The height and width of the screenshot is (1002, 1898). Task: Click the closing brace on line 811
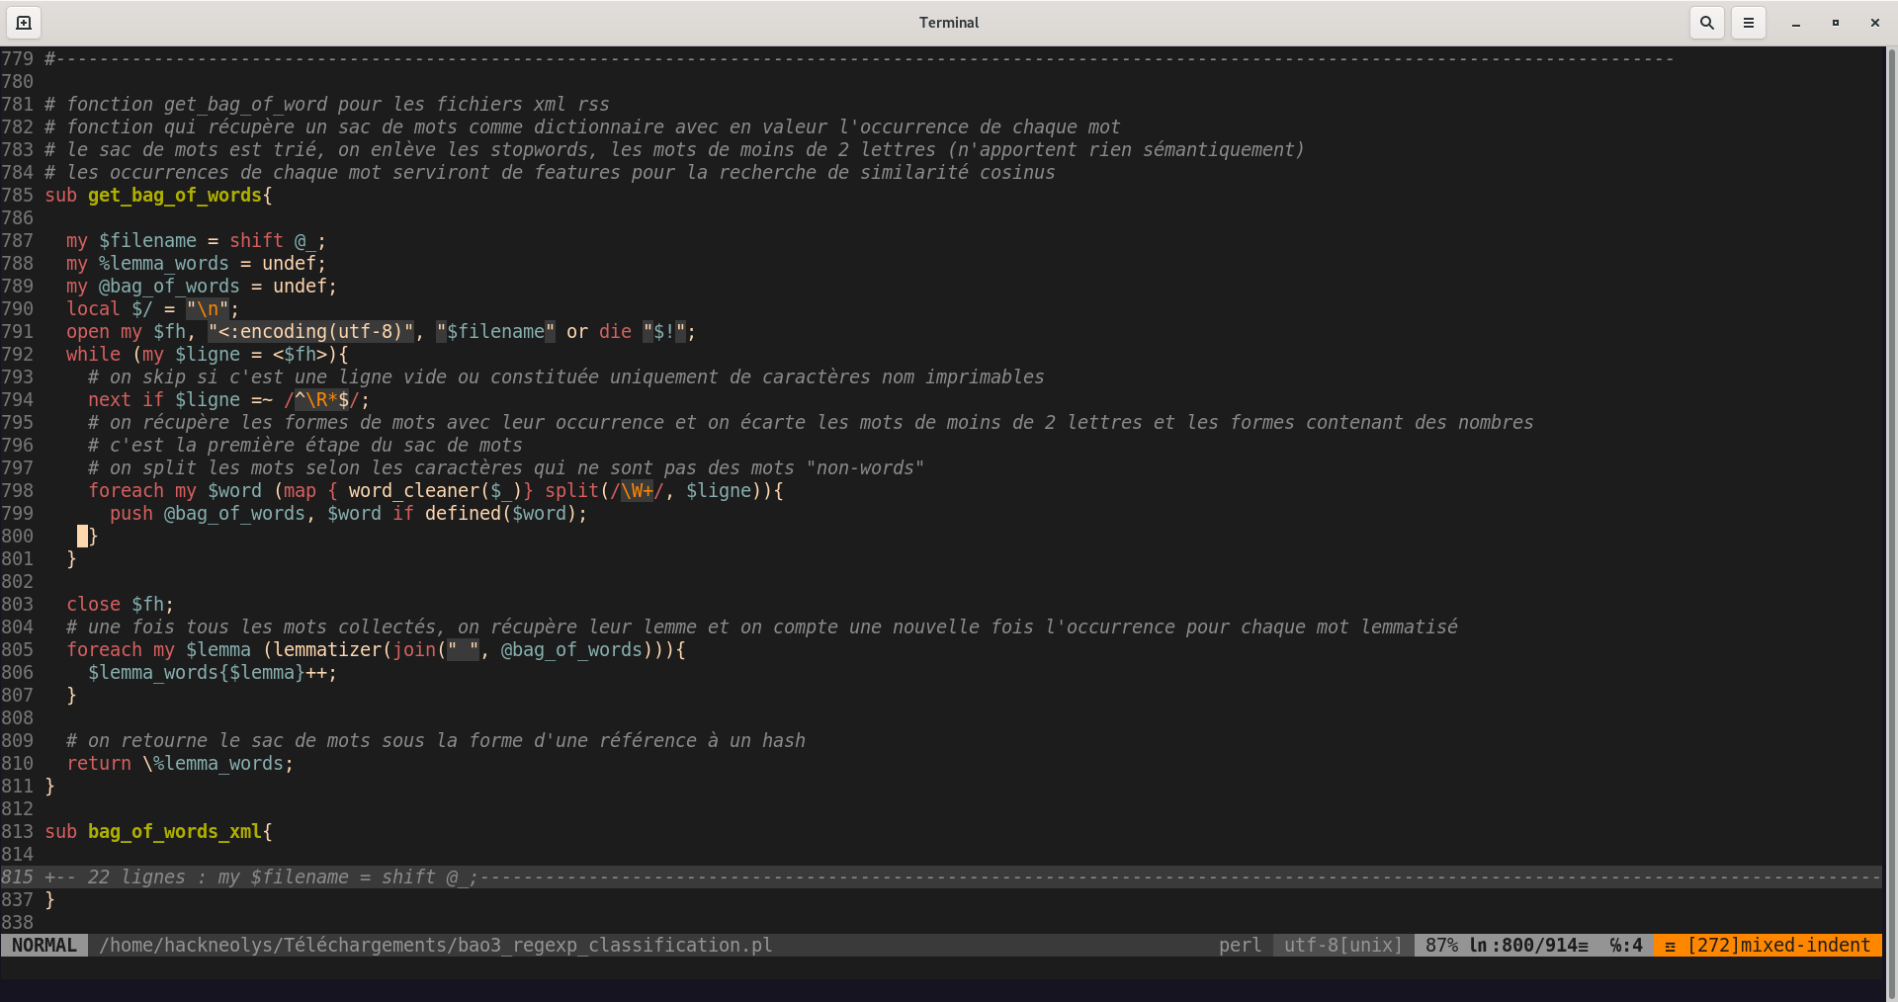[49, 786]
